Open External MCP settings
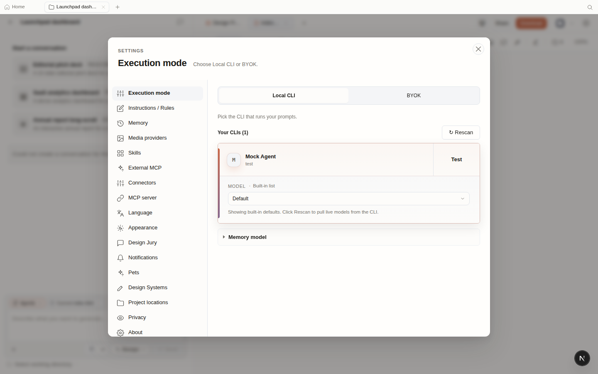This screenshot has width=598, height=374. [157, 168]
